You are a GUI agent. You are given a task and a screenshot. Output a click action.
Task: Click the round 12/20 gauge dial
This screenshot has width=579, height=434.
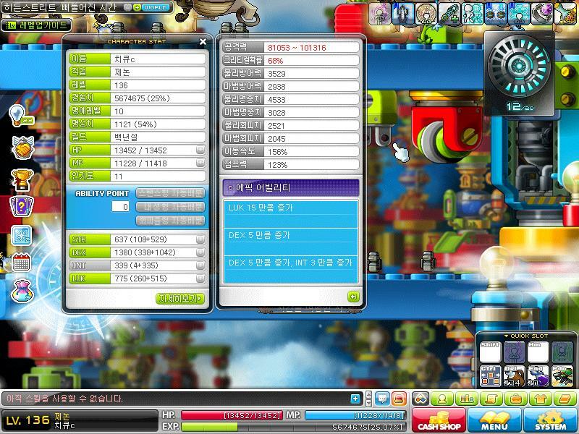518,67
